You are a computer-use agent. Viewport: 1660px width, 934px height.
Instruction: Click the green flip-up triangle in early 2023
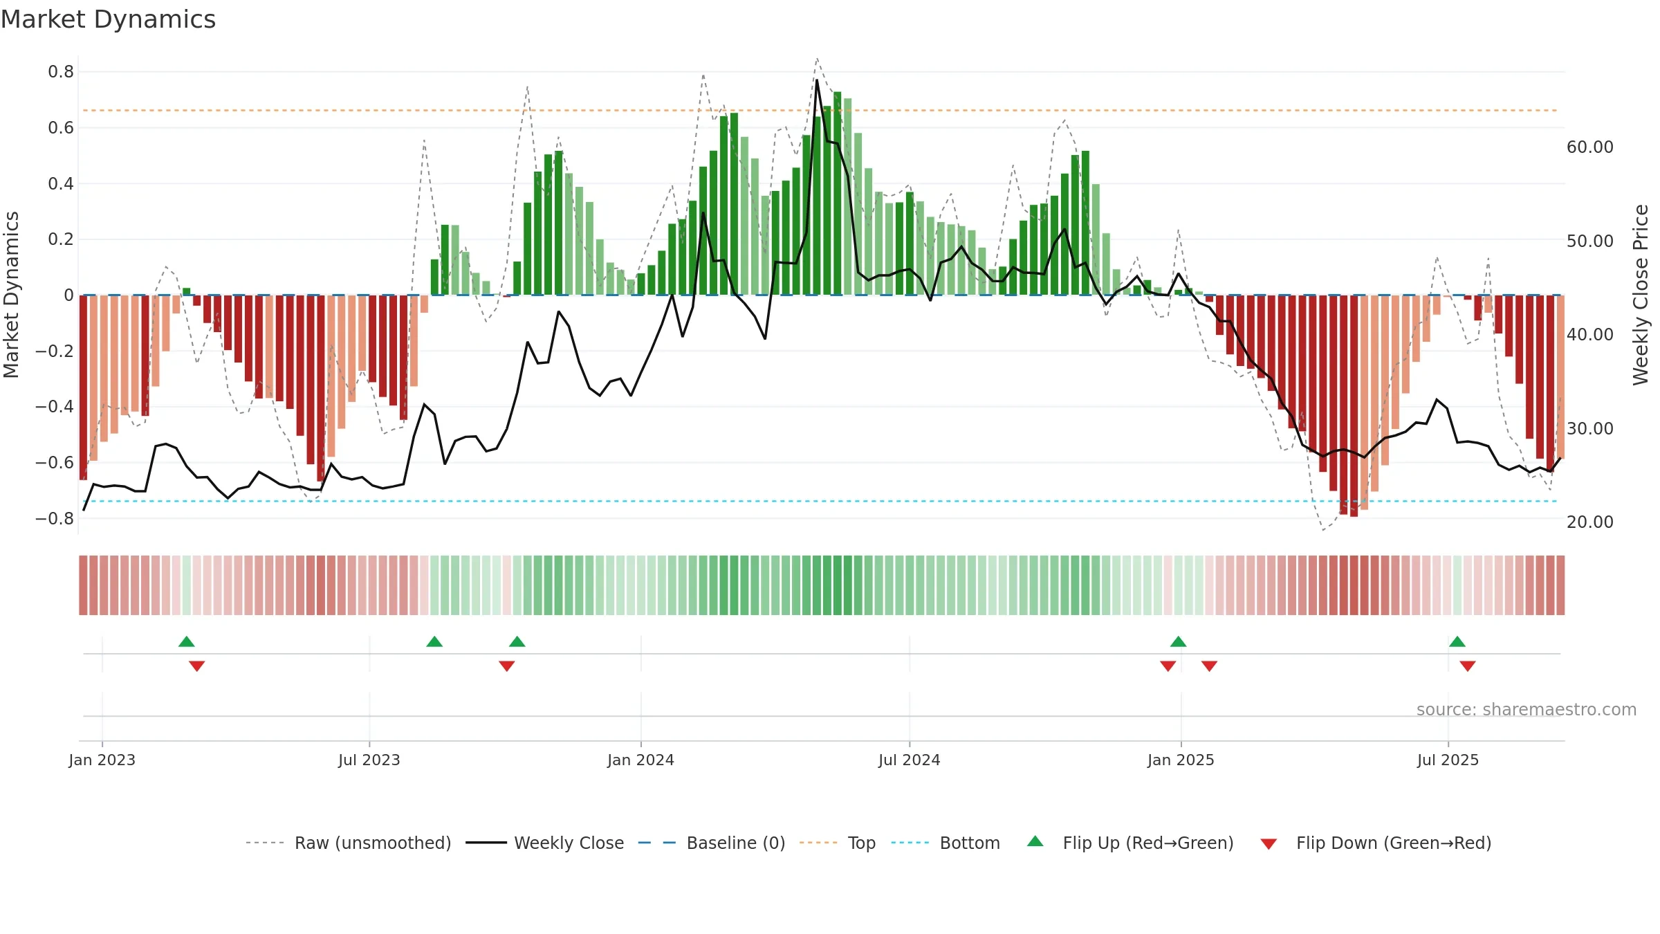(186, 641)
